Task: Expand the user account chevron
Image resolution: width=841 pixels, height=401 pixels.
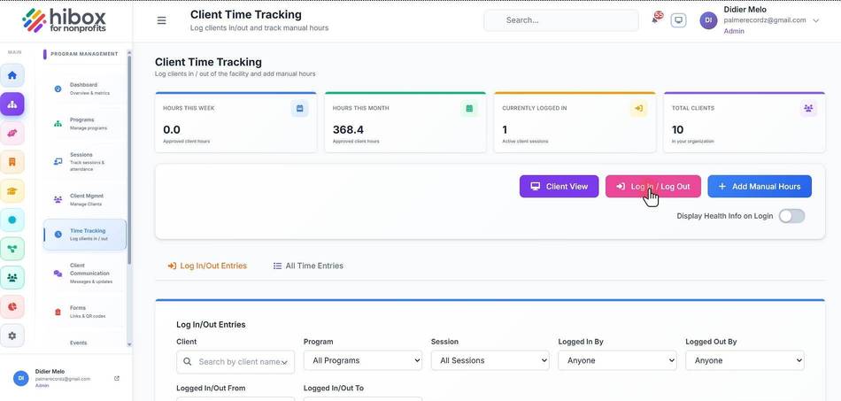Action: pyautogui.click(x=816, y=21)
